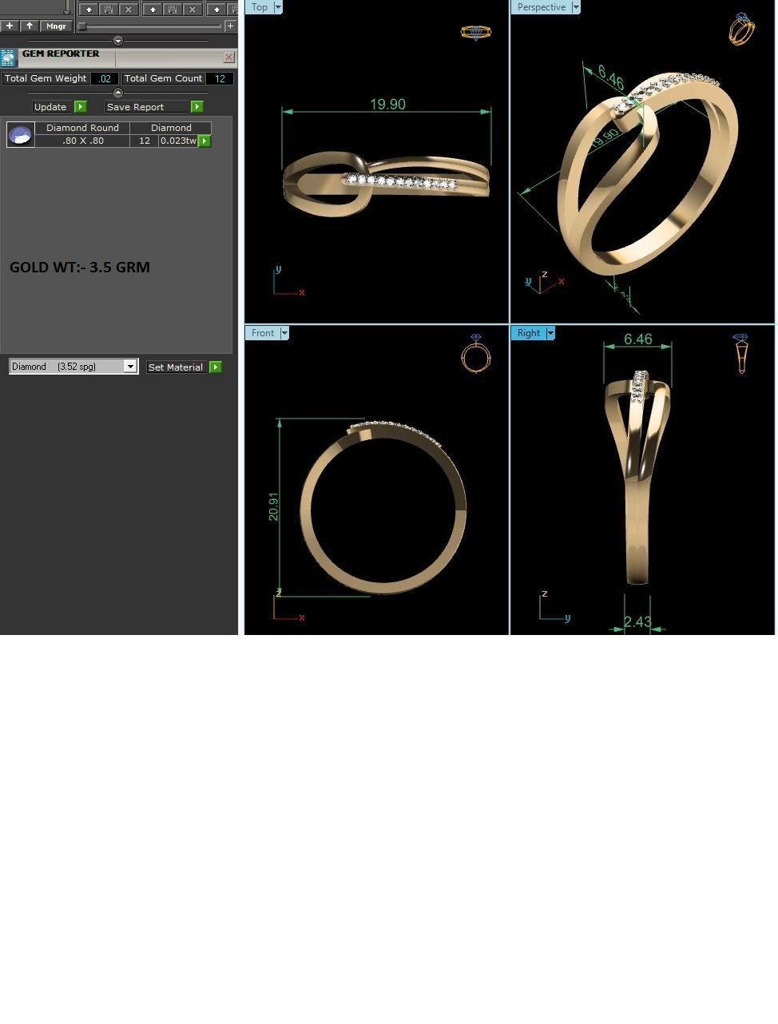Viewport: 778px width, 1024px height.
Task: Click the plus button left of Mngr
Action: point(10,26)
